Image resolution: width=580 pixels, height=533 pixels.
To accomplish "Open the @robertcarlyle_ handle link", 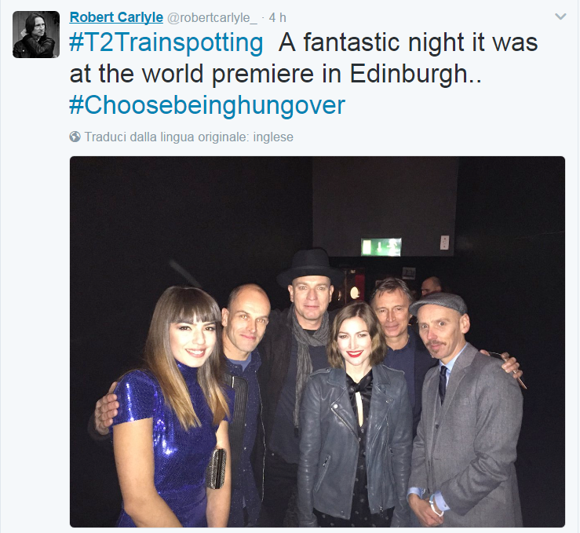I will tap(212, 18).
